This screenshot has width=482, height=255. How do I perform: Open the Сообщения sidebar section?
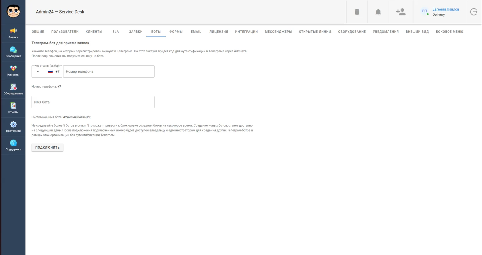click(13, 52)
